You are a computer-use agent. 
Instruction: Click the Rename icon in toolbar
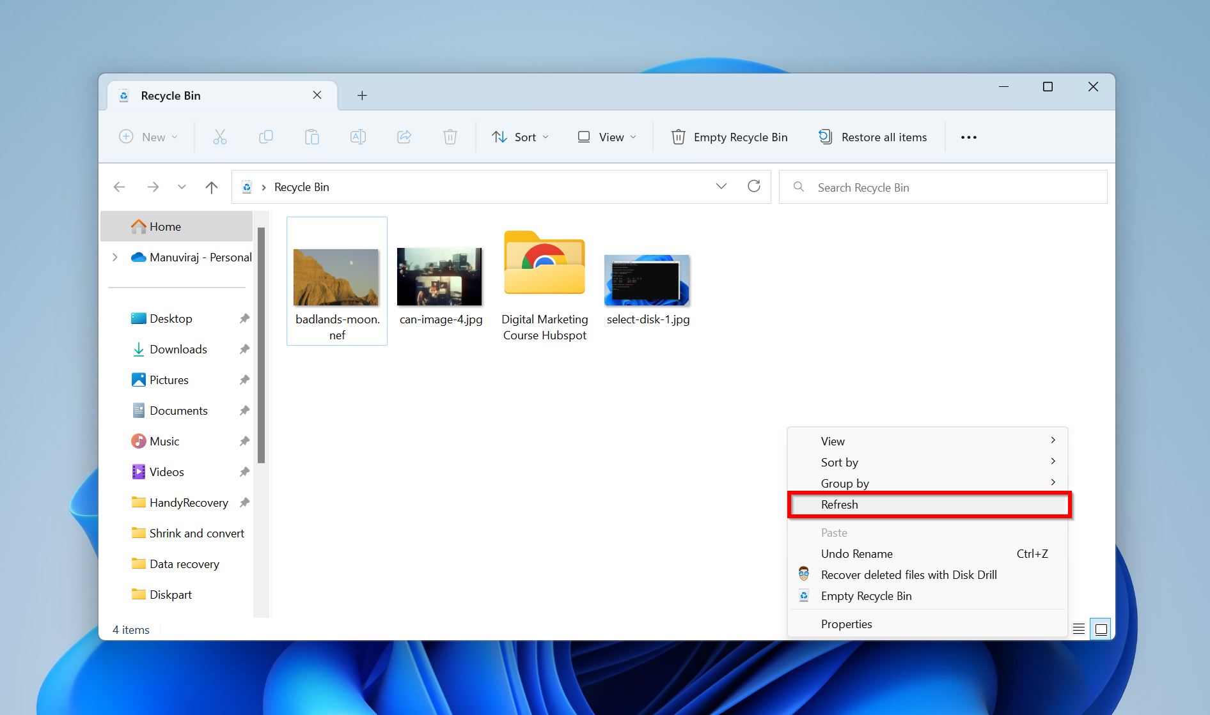357,137
